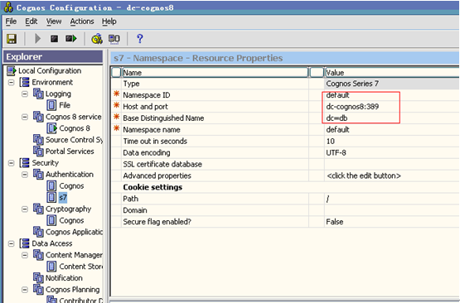Screen dimensions: 460x303
Task: Click the Cognos Application Firewall icon
Action: pyautogui.click(x=38, y=232)
